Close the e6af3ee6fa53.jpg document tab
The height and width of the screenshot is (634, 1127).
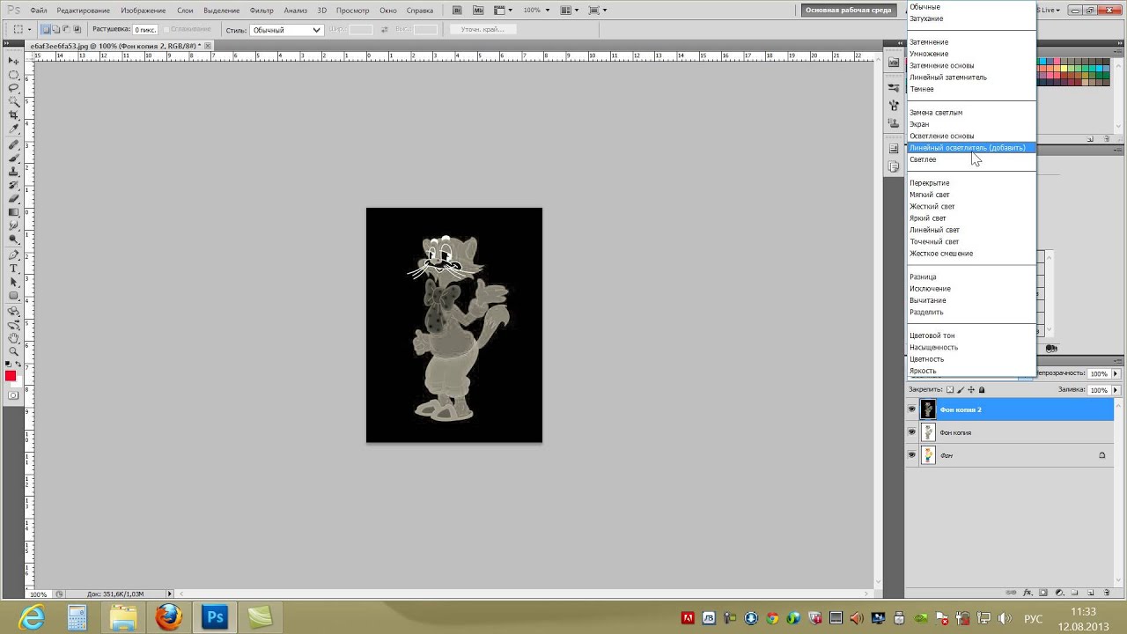[208, 45]
